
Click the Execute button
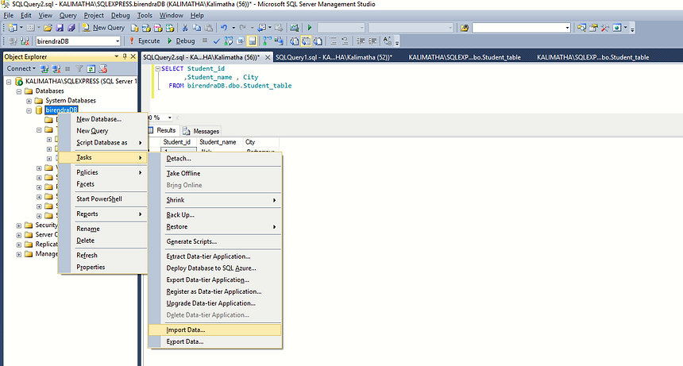point(145,41)
